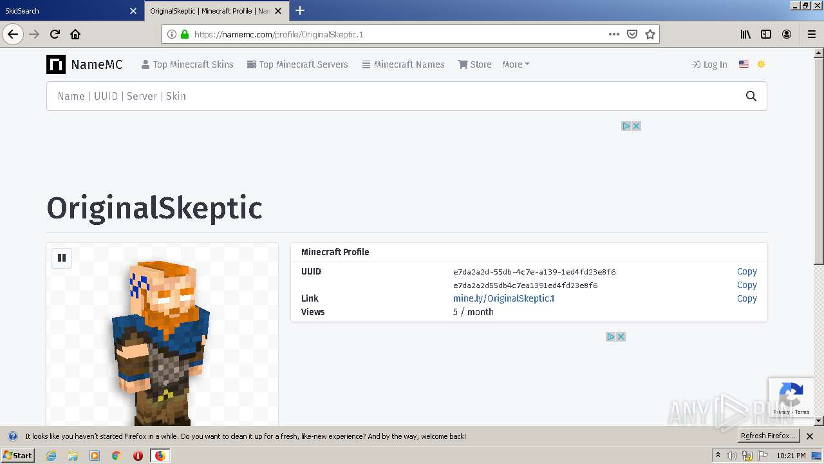Close the top advertisement

pos(636,126)
